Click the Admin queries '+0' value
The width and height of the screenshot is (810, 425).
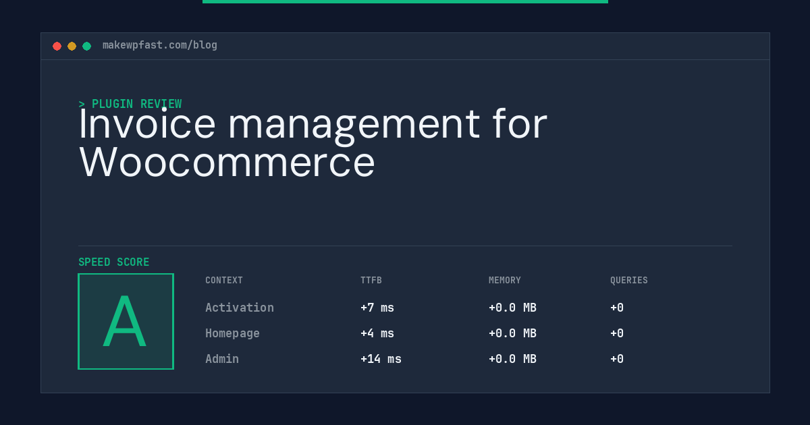617,359
